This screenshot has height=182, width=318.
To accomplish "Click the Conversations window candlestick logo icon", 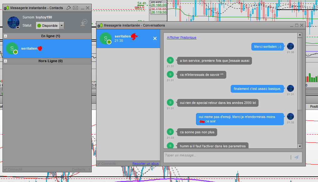I will (x=100, y=25).
